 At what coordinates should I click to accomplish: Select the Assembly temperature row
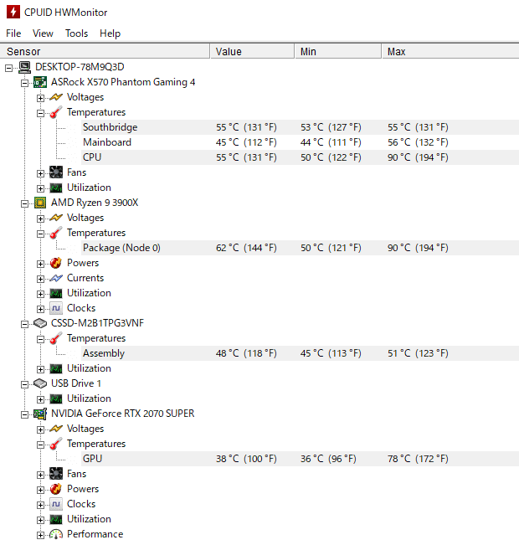pos(301,353)
